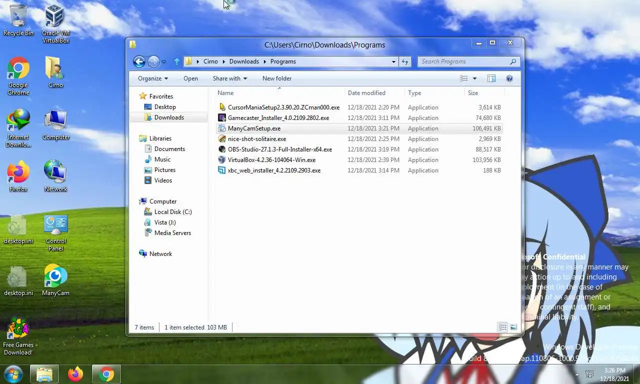Show the preview pane
The height and width of the screenshot is (384, 640).
(x=491, y=78)
